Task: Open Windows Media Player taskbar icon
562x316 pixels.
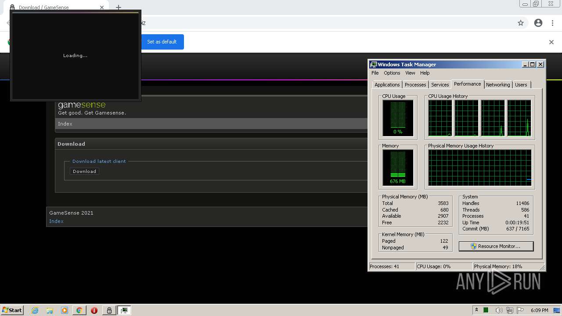Action: click(x=64, y=310)
